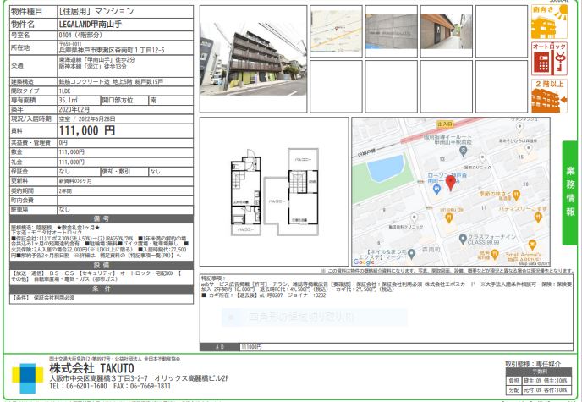Click the 備考 section header
The image size is (582, 402).
pyautogui.click(x=102, y=218)
